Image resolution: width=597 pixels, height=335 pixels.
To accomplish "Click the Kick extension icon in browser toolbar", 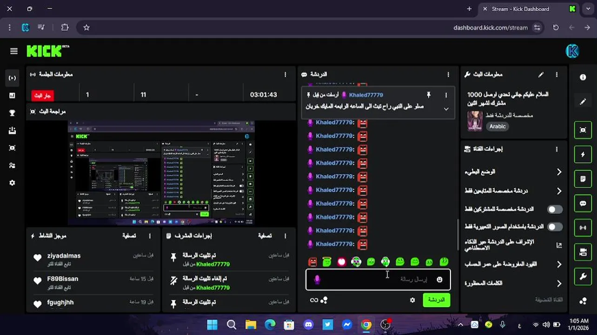I will [x=26, y=27].
